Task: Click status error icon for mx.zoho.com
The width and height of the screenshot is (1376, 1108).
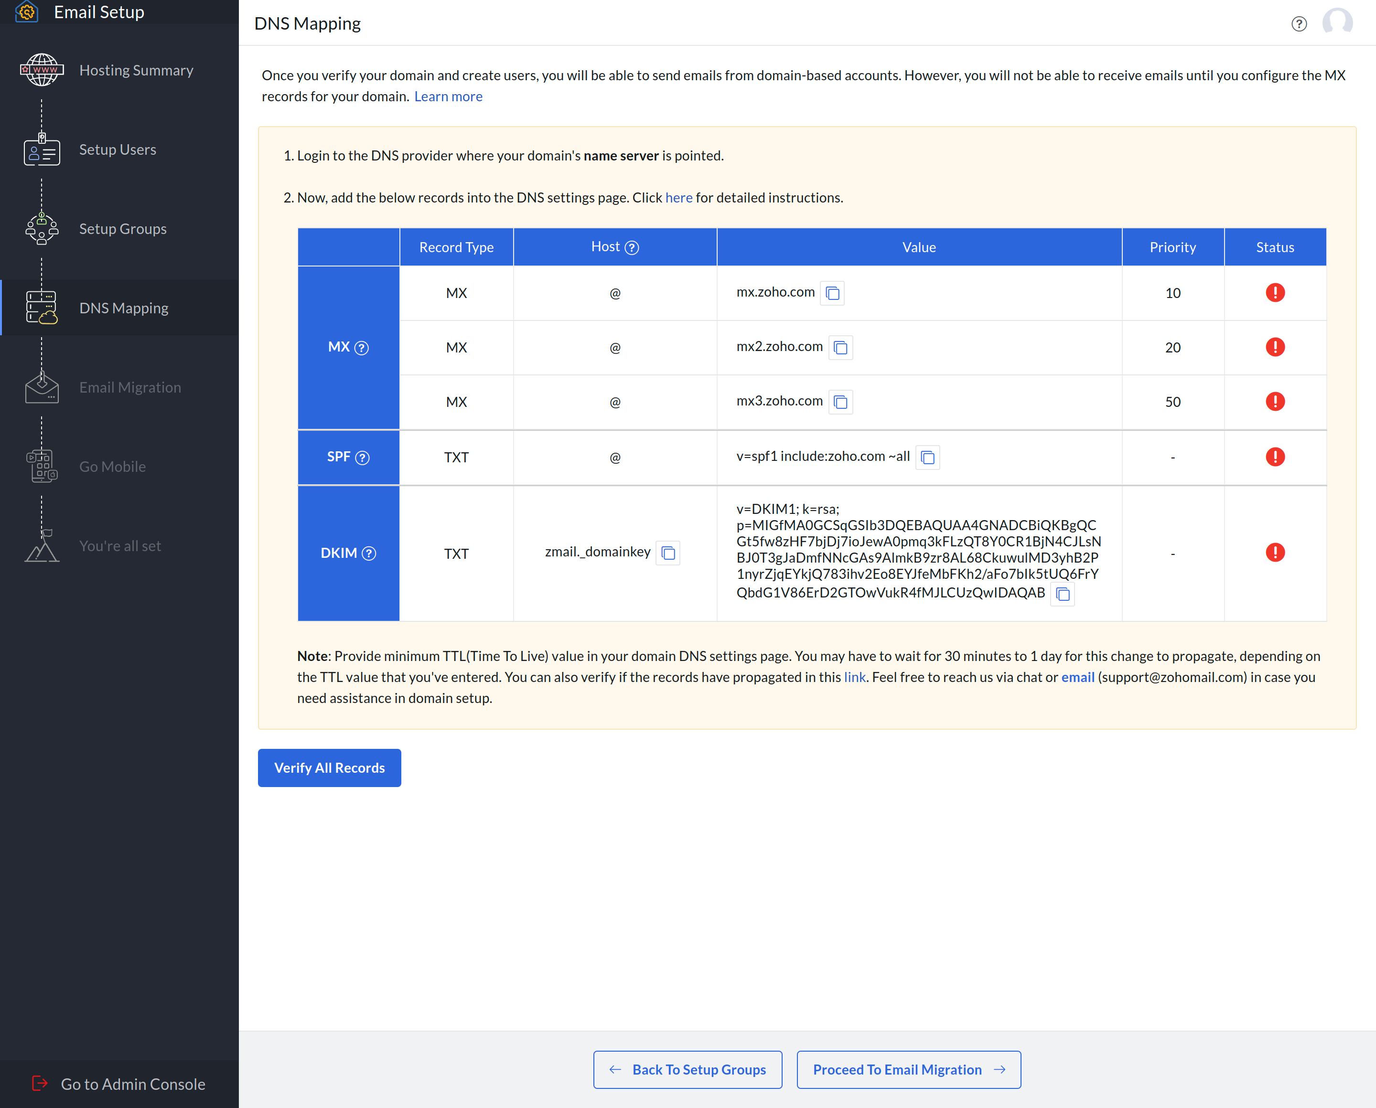Action: pos(1275,292)
